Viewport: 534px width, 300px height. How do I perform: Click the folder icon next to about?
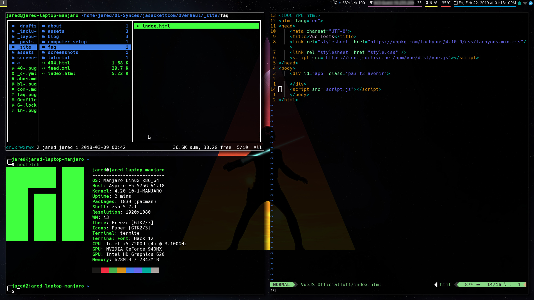point(44,26)
